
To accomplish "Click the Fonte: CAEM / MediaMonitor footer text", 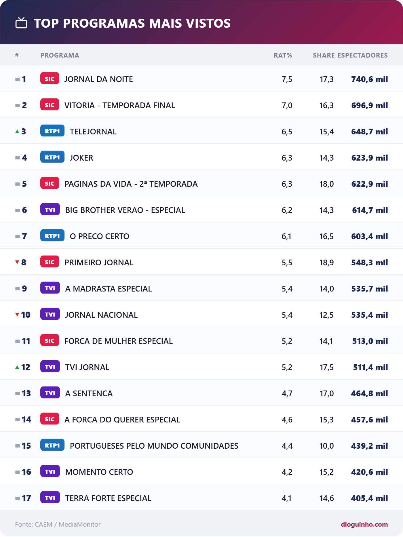I will [58, 524].
